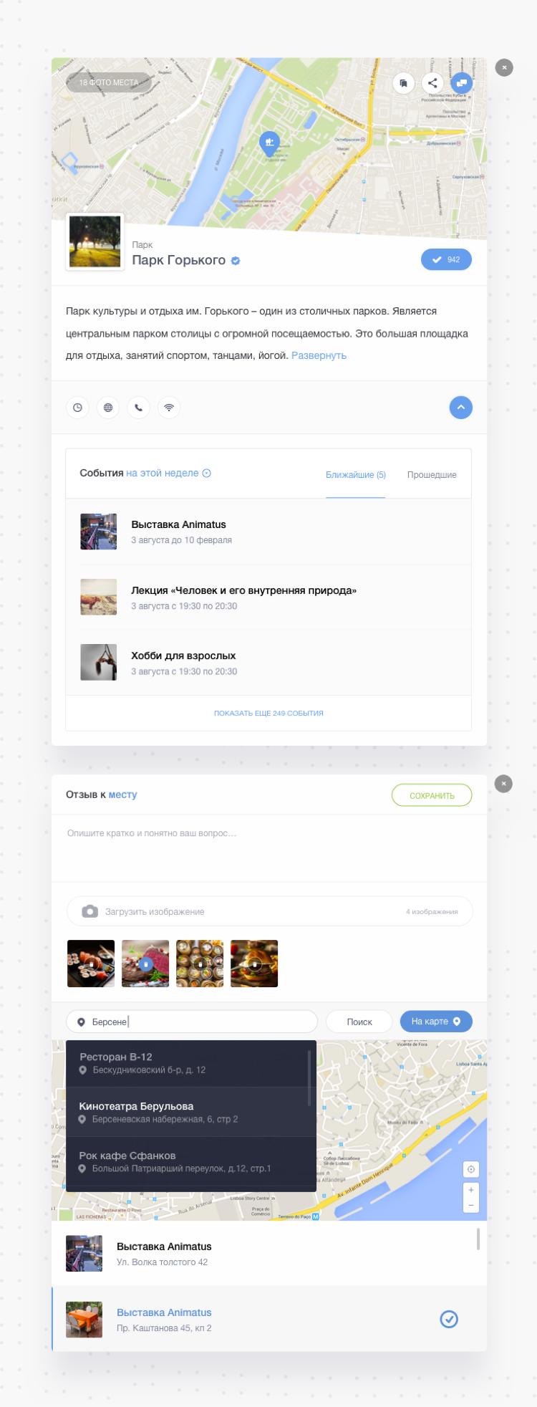Click the suggestions dropdown scrollbar
Image resolution: width=537 pixels, height=1407 pixels.
[309, 1078]
